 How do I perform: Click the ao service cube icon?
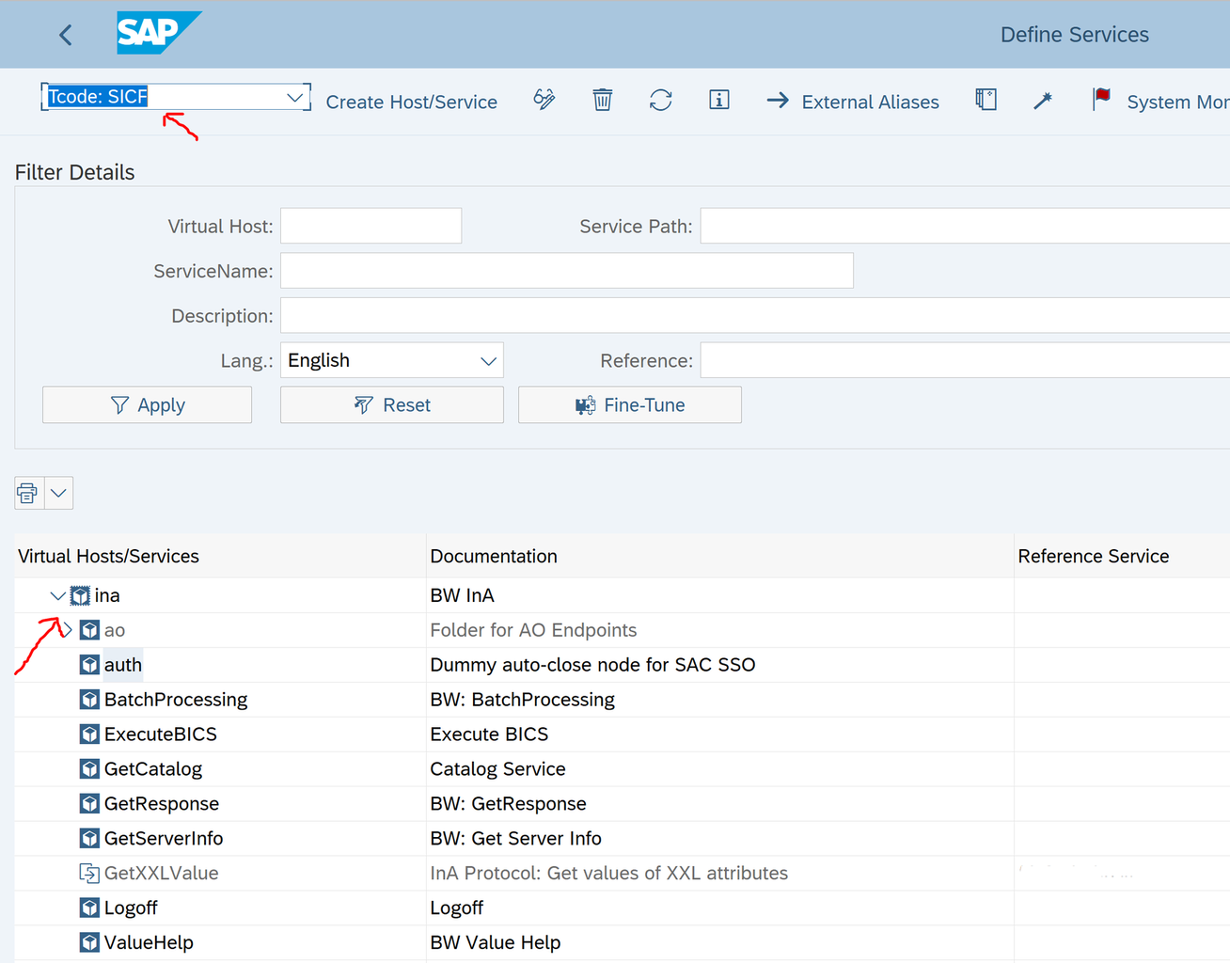[89, 630]
